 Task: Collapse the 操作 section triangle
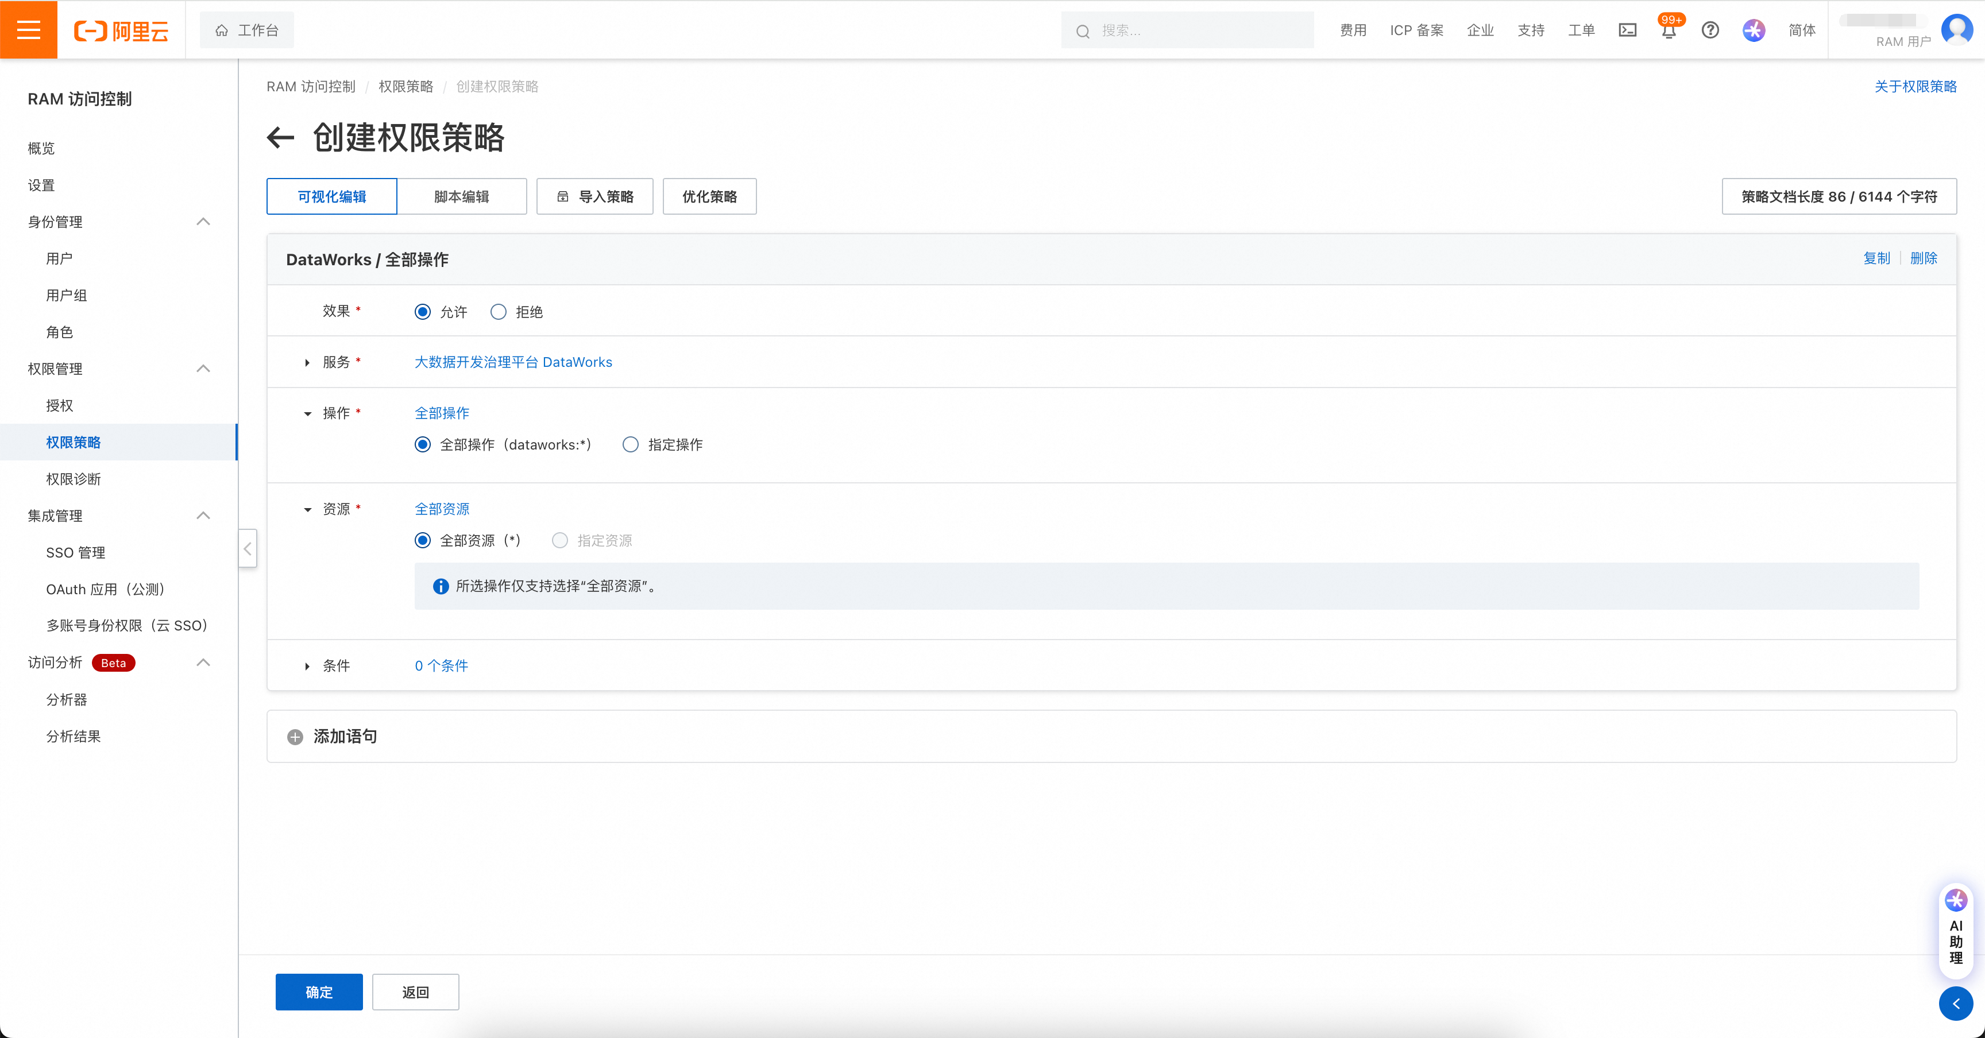pyautogui.click(x=307, y=413)
